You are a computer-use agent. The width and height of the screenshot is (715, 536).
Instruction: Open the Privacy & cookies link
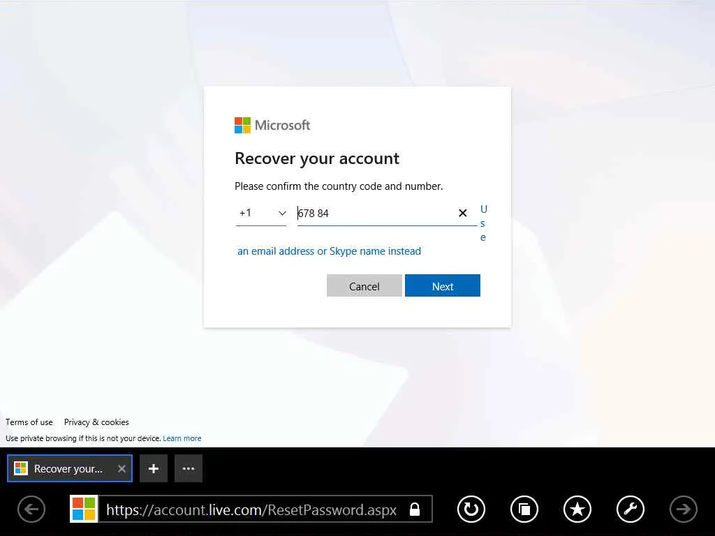[96, 422]
